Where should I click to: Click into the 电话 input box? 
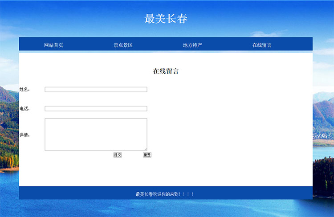96,109
